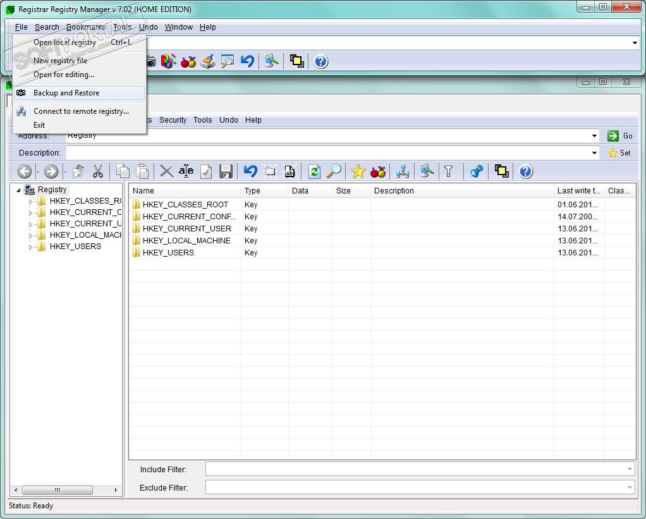Click the Forward arrow in the inner toolbar

click(x=51, y=171)
